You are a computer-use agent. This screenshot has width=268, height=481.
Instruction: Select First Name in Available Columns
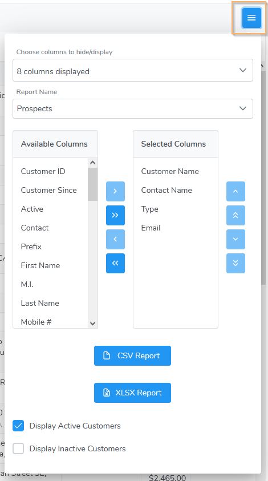pyautogui.click(x=40, y=265)
